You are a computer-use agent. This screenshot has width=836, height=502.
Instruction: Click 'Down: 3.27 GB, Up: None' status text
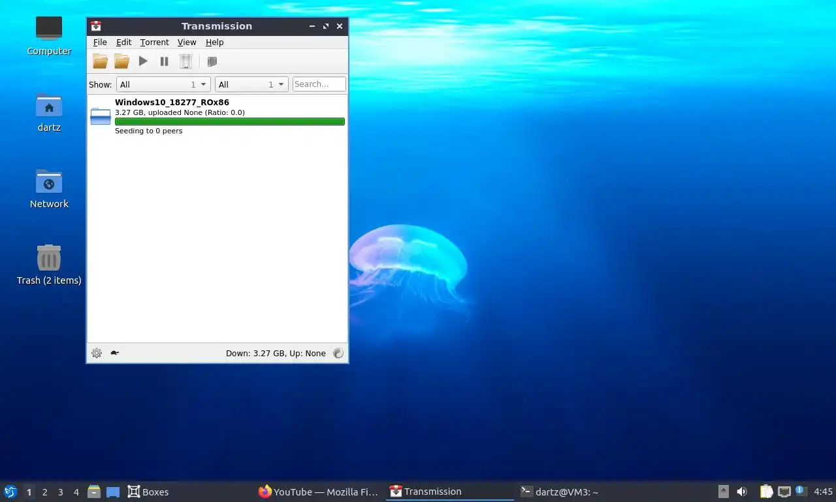pos(276,354)
